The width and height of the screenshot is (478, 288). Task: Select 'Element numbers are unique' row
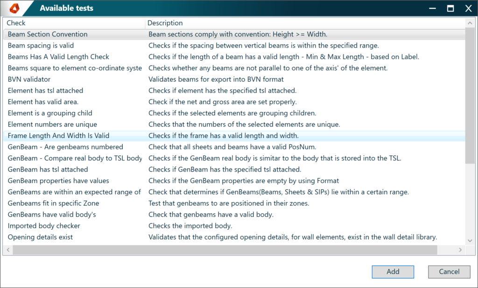click(x=234, y=124)
